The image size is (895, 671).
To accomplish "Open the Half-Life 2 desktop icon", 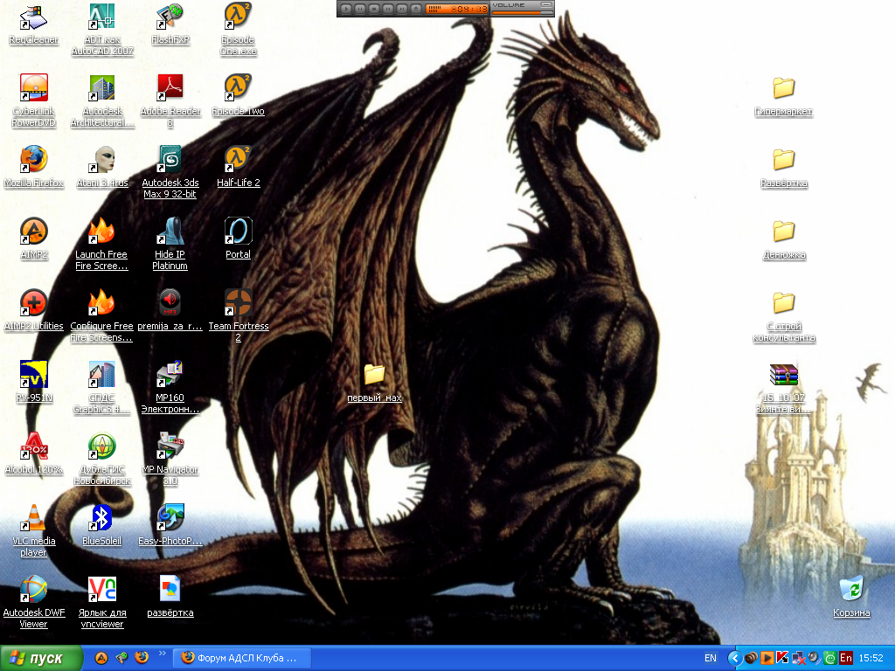I will point(238,159).
